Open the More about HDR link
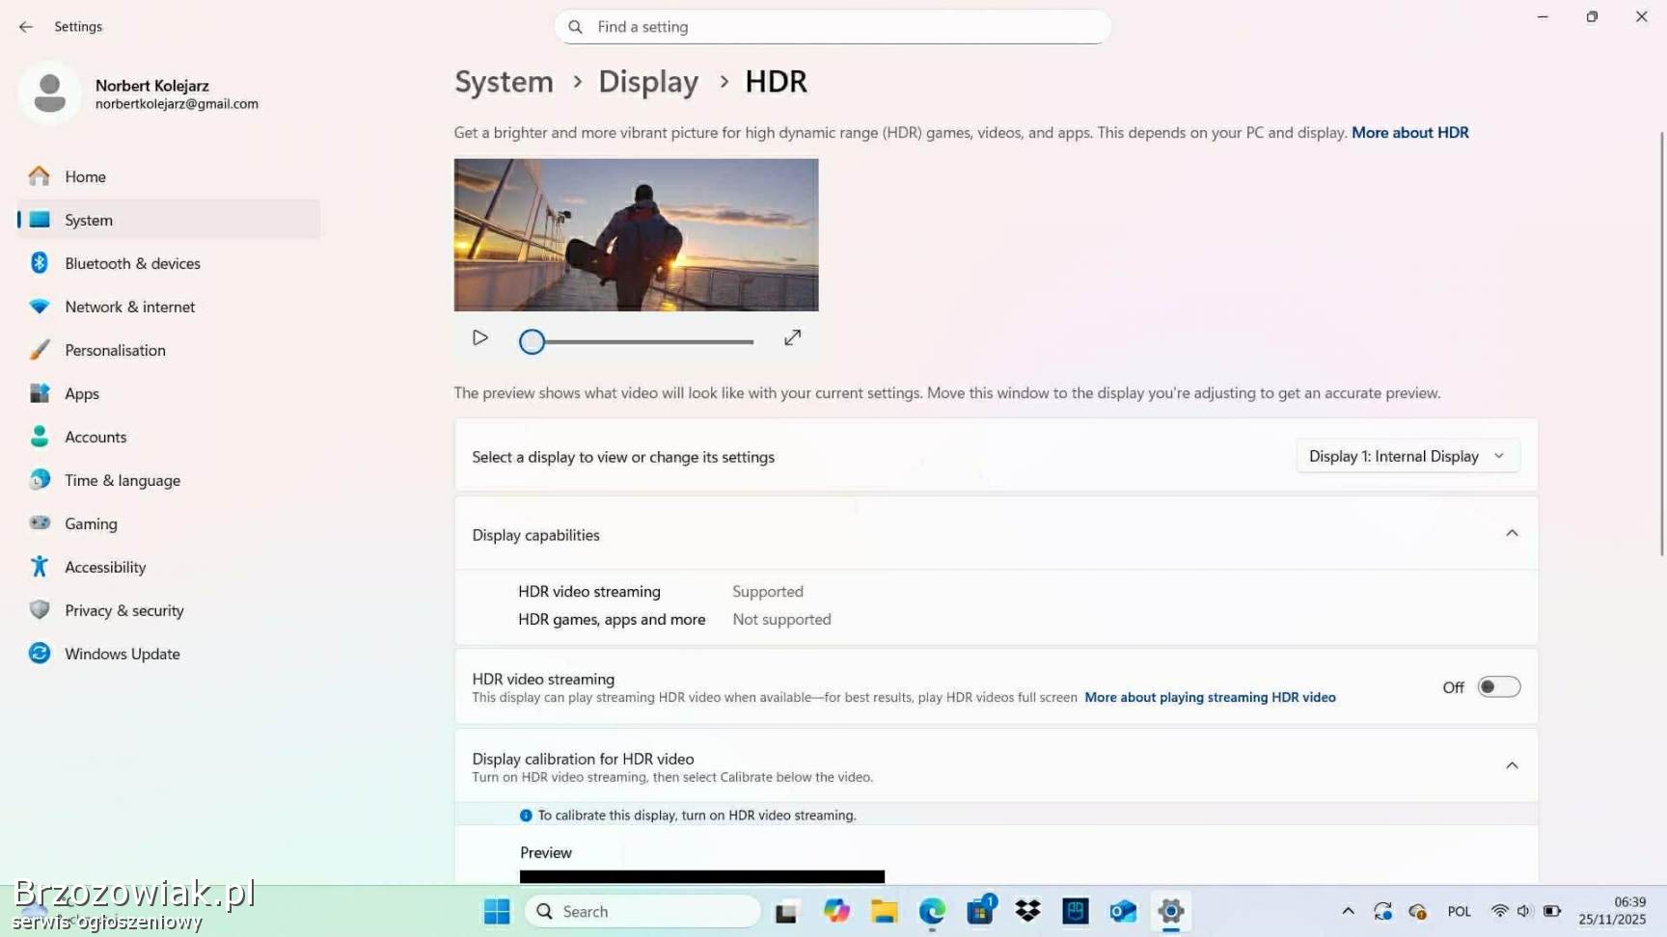Viewport: 1667px width, 937px height. (1409, 133)
